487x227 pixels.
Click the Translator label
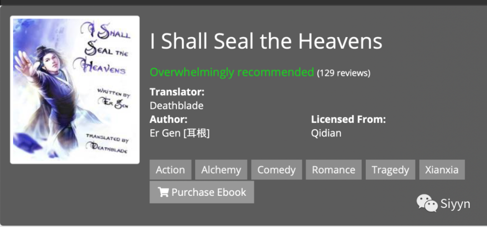[x=177, y=92]
